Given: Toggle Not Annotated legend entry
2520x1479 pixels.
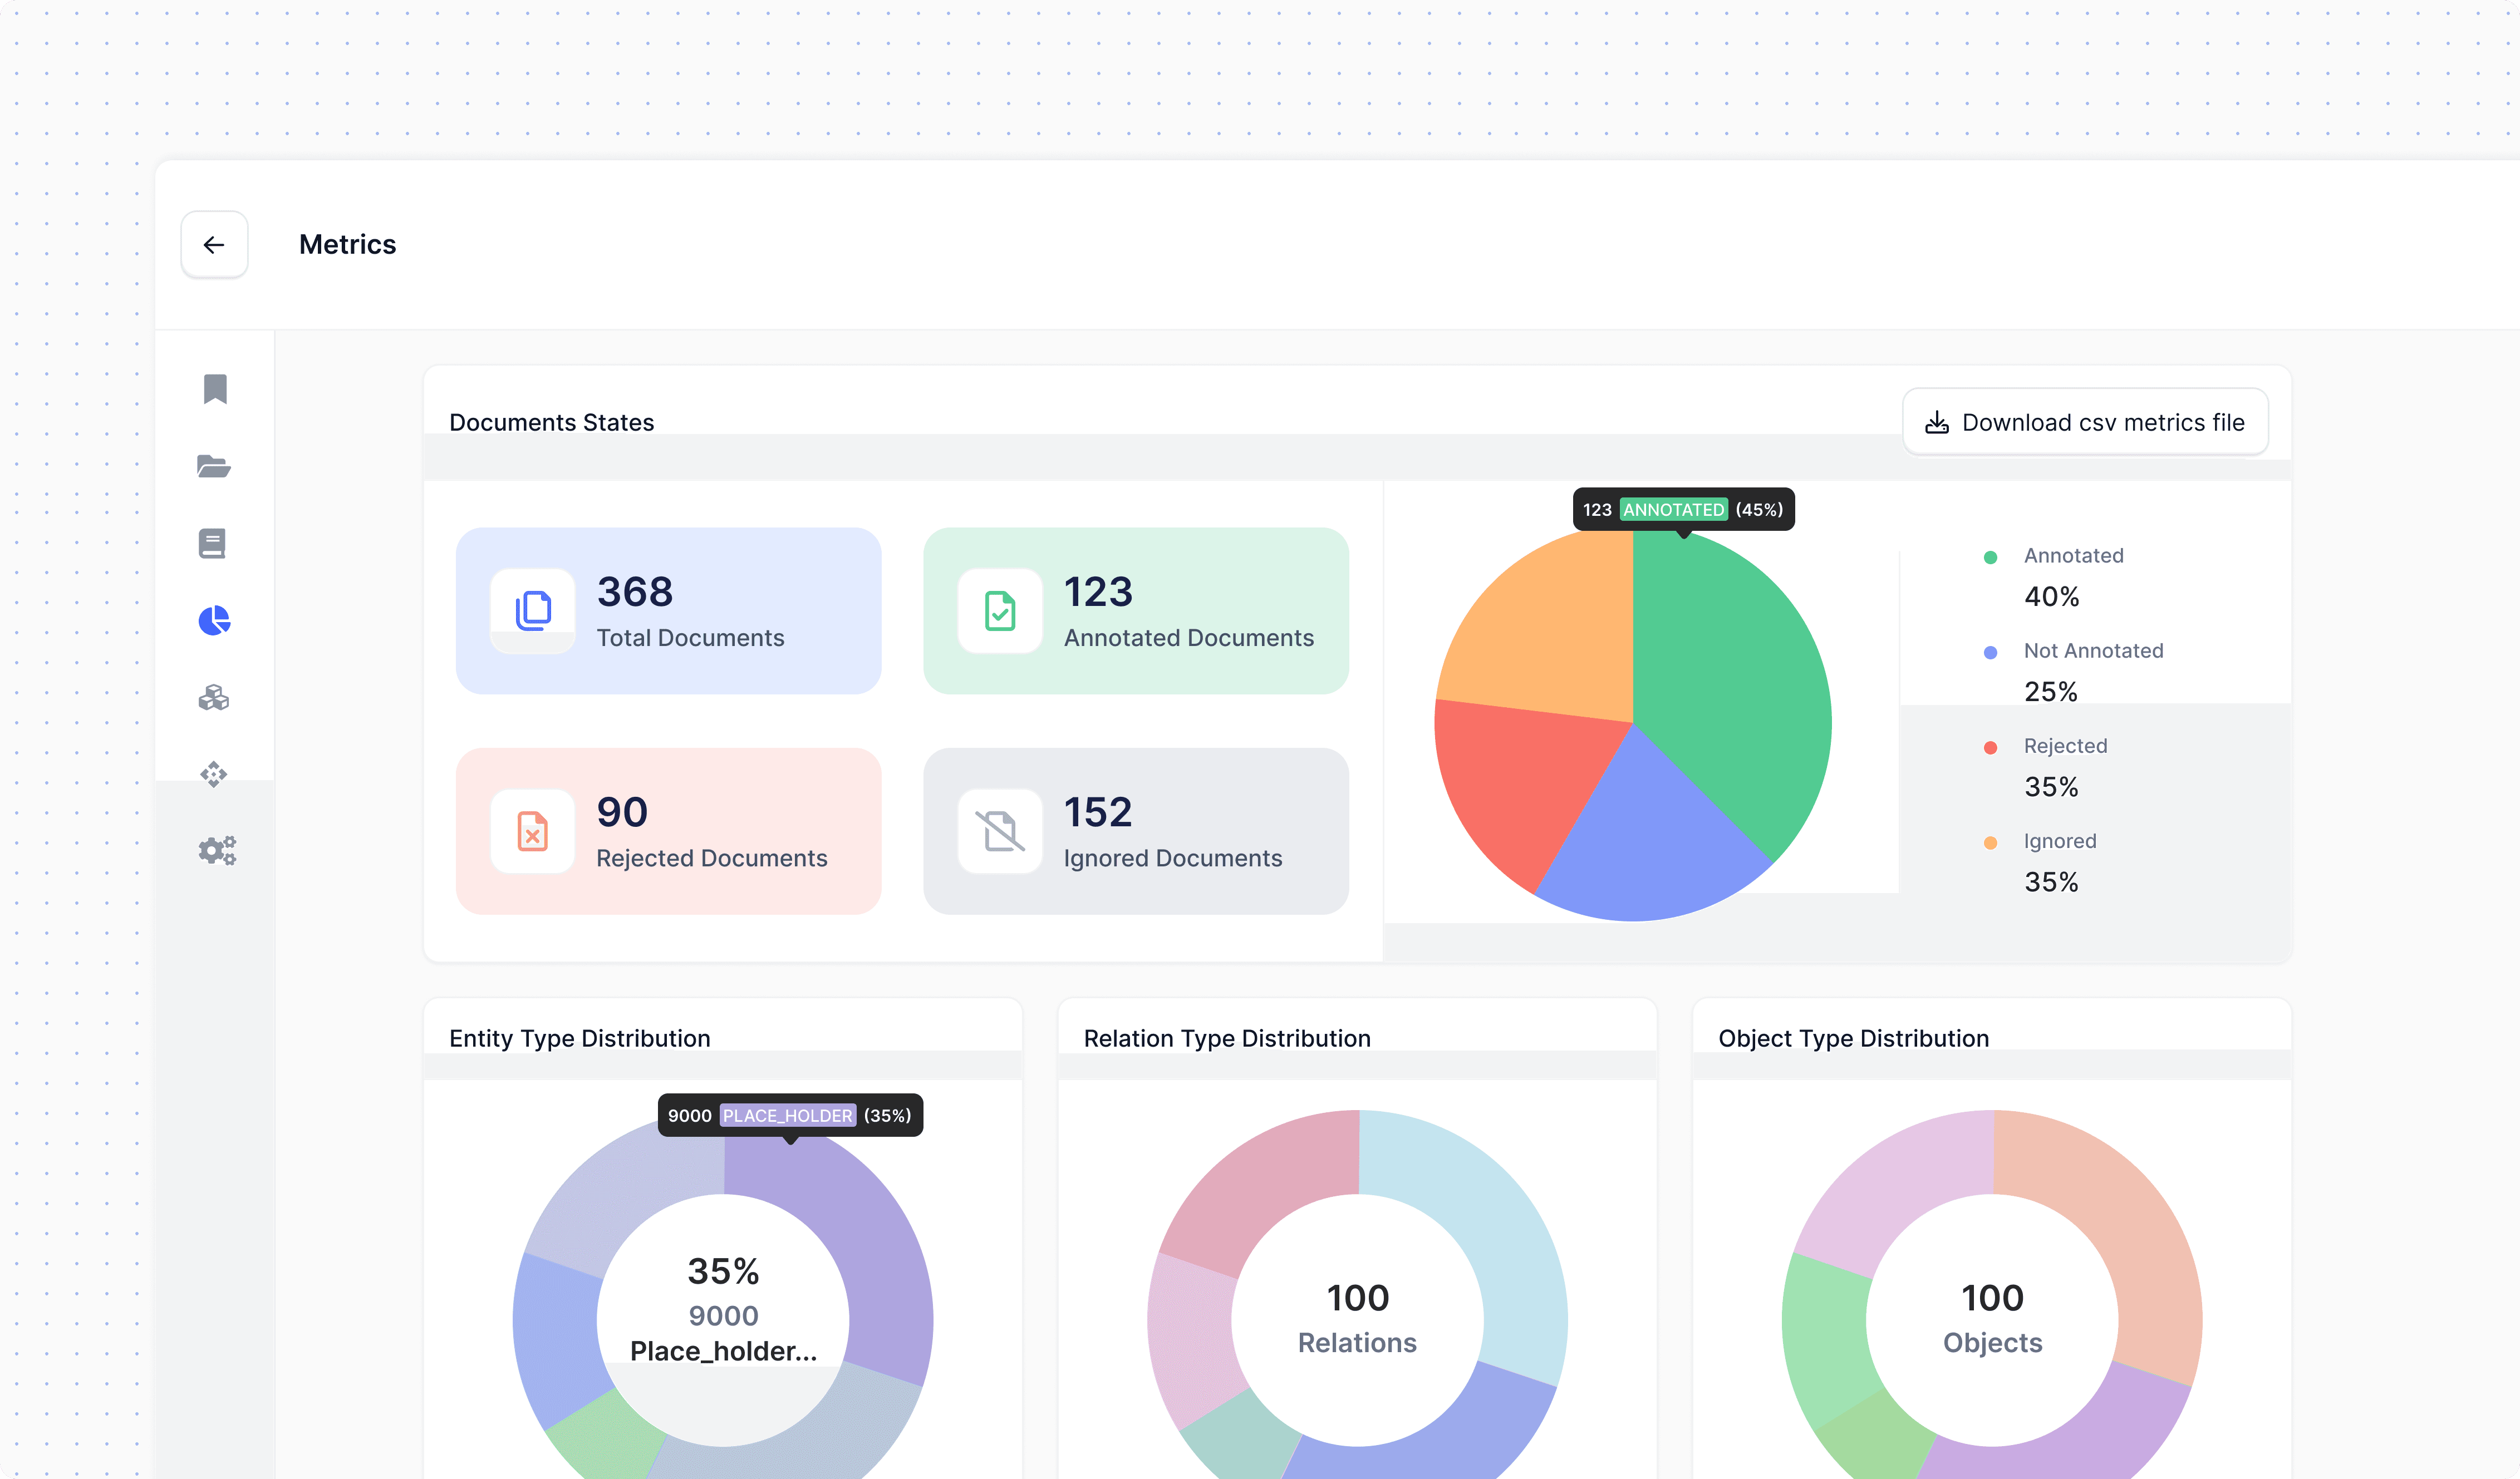Looking at the screenshot, I should (x=2092, y=652).
